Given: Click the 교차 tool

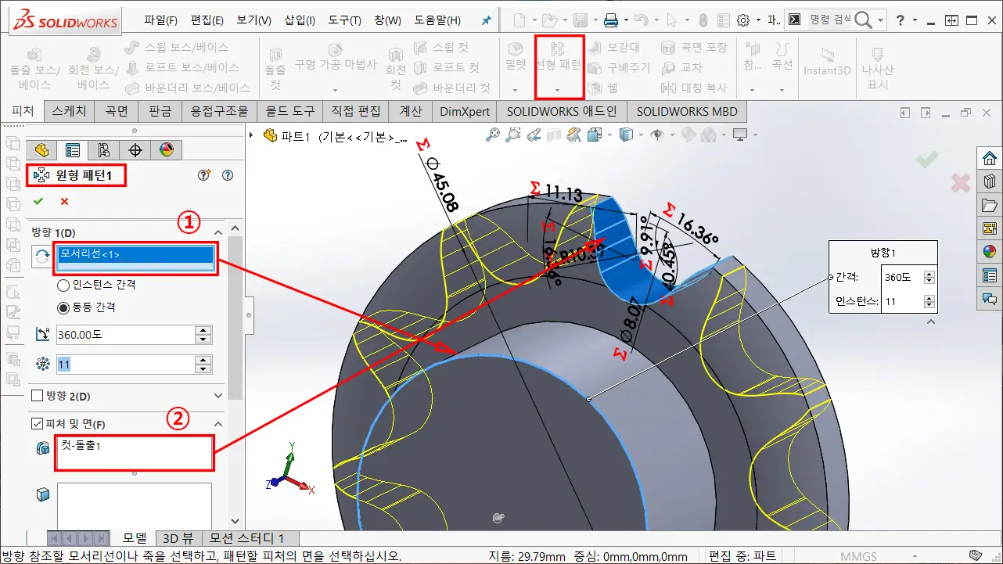Looking at the screenshot, I should [681, 67].
